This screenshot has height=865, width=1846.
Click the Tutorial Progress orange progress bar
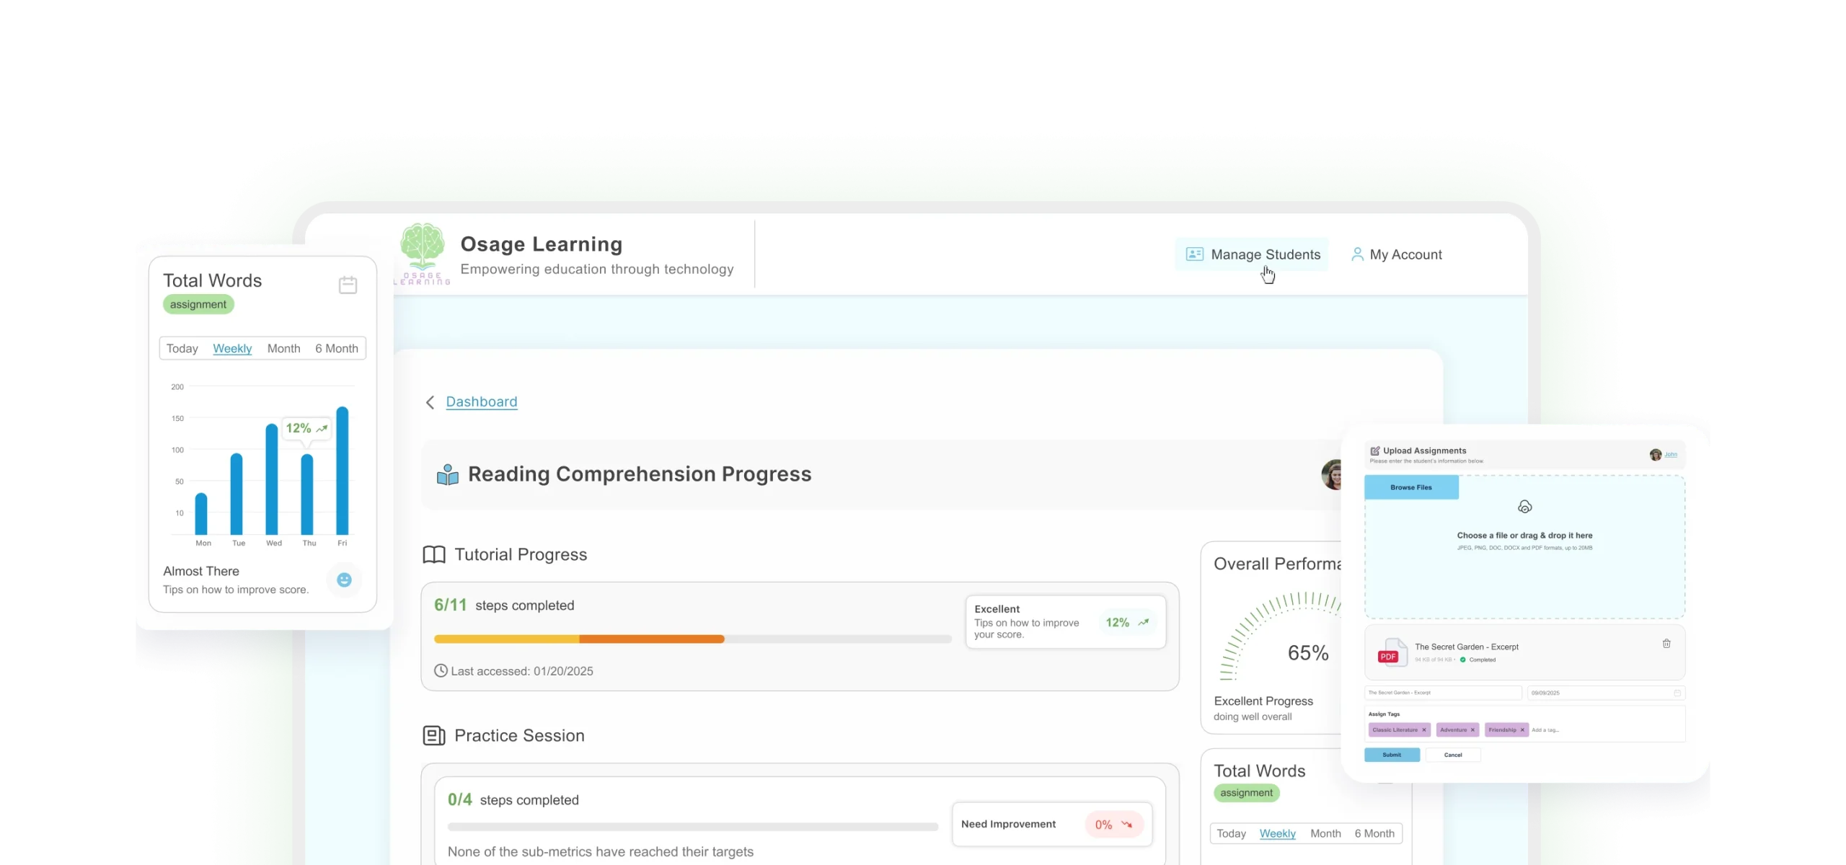click(x=651, y=639)
